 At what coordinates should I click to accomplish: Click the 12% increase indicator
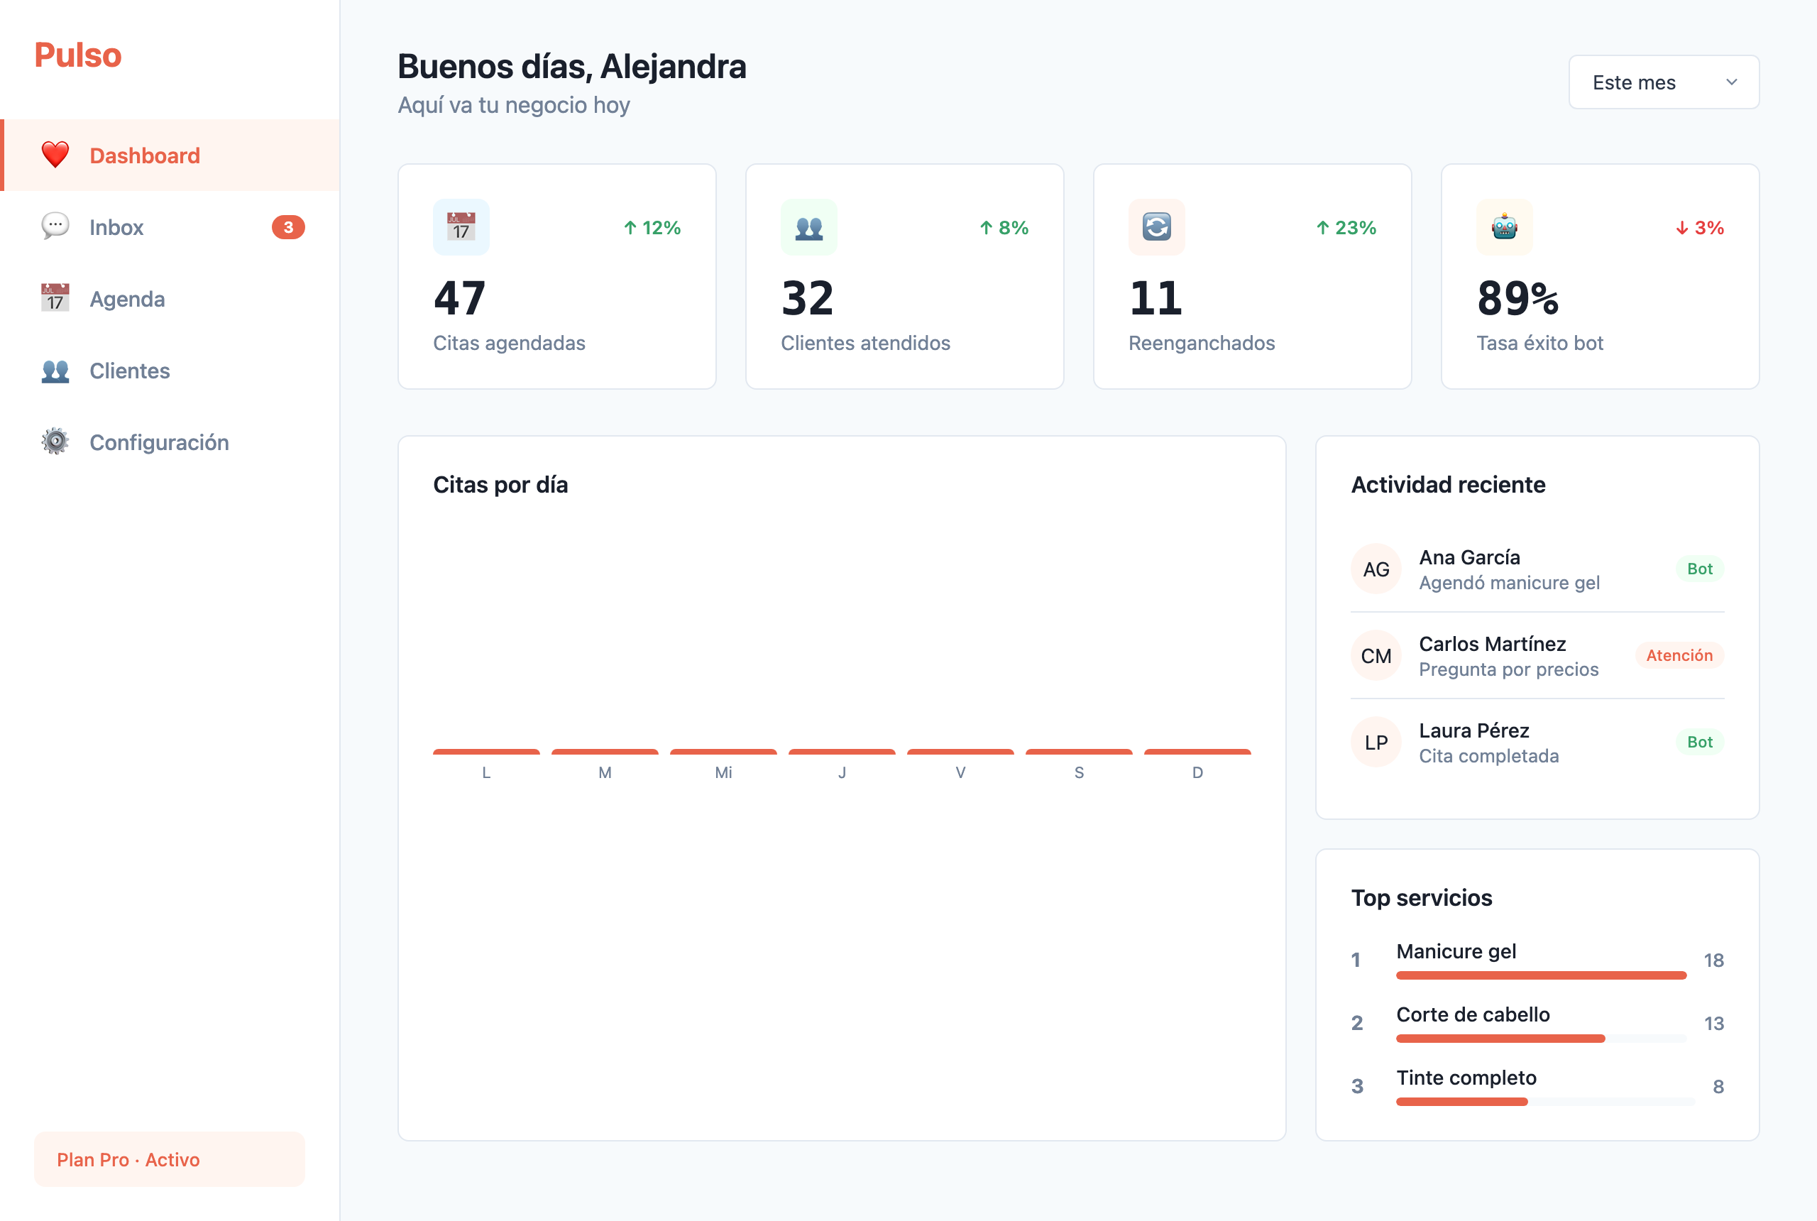coord(652,227)
